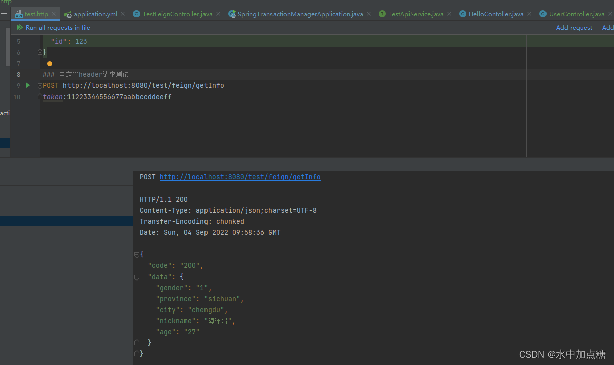The height and width of the screenshot is (365, 614).
Task: Close the application.yml tab
Action: (x=123, y=14)
